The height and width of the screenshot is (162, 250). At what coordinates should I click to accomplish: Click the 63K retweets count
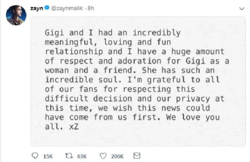(82, 155)
